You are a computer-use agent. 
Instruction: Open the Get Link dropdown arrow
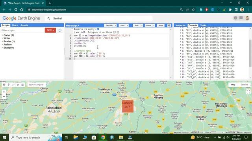[115, 25]
